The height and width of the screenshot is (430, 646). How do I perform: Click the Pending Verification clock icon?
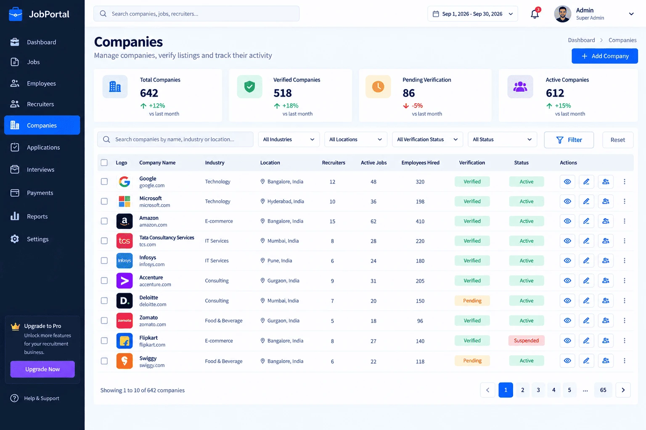tap(378, 87)
